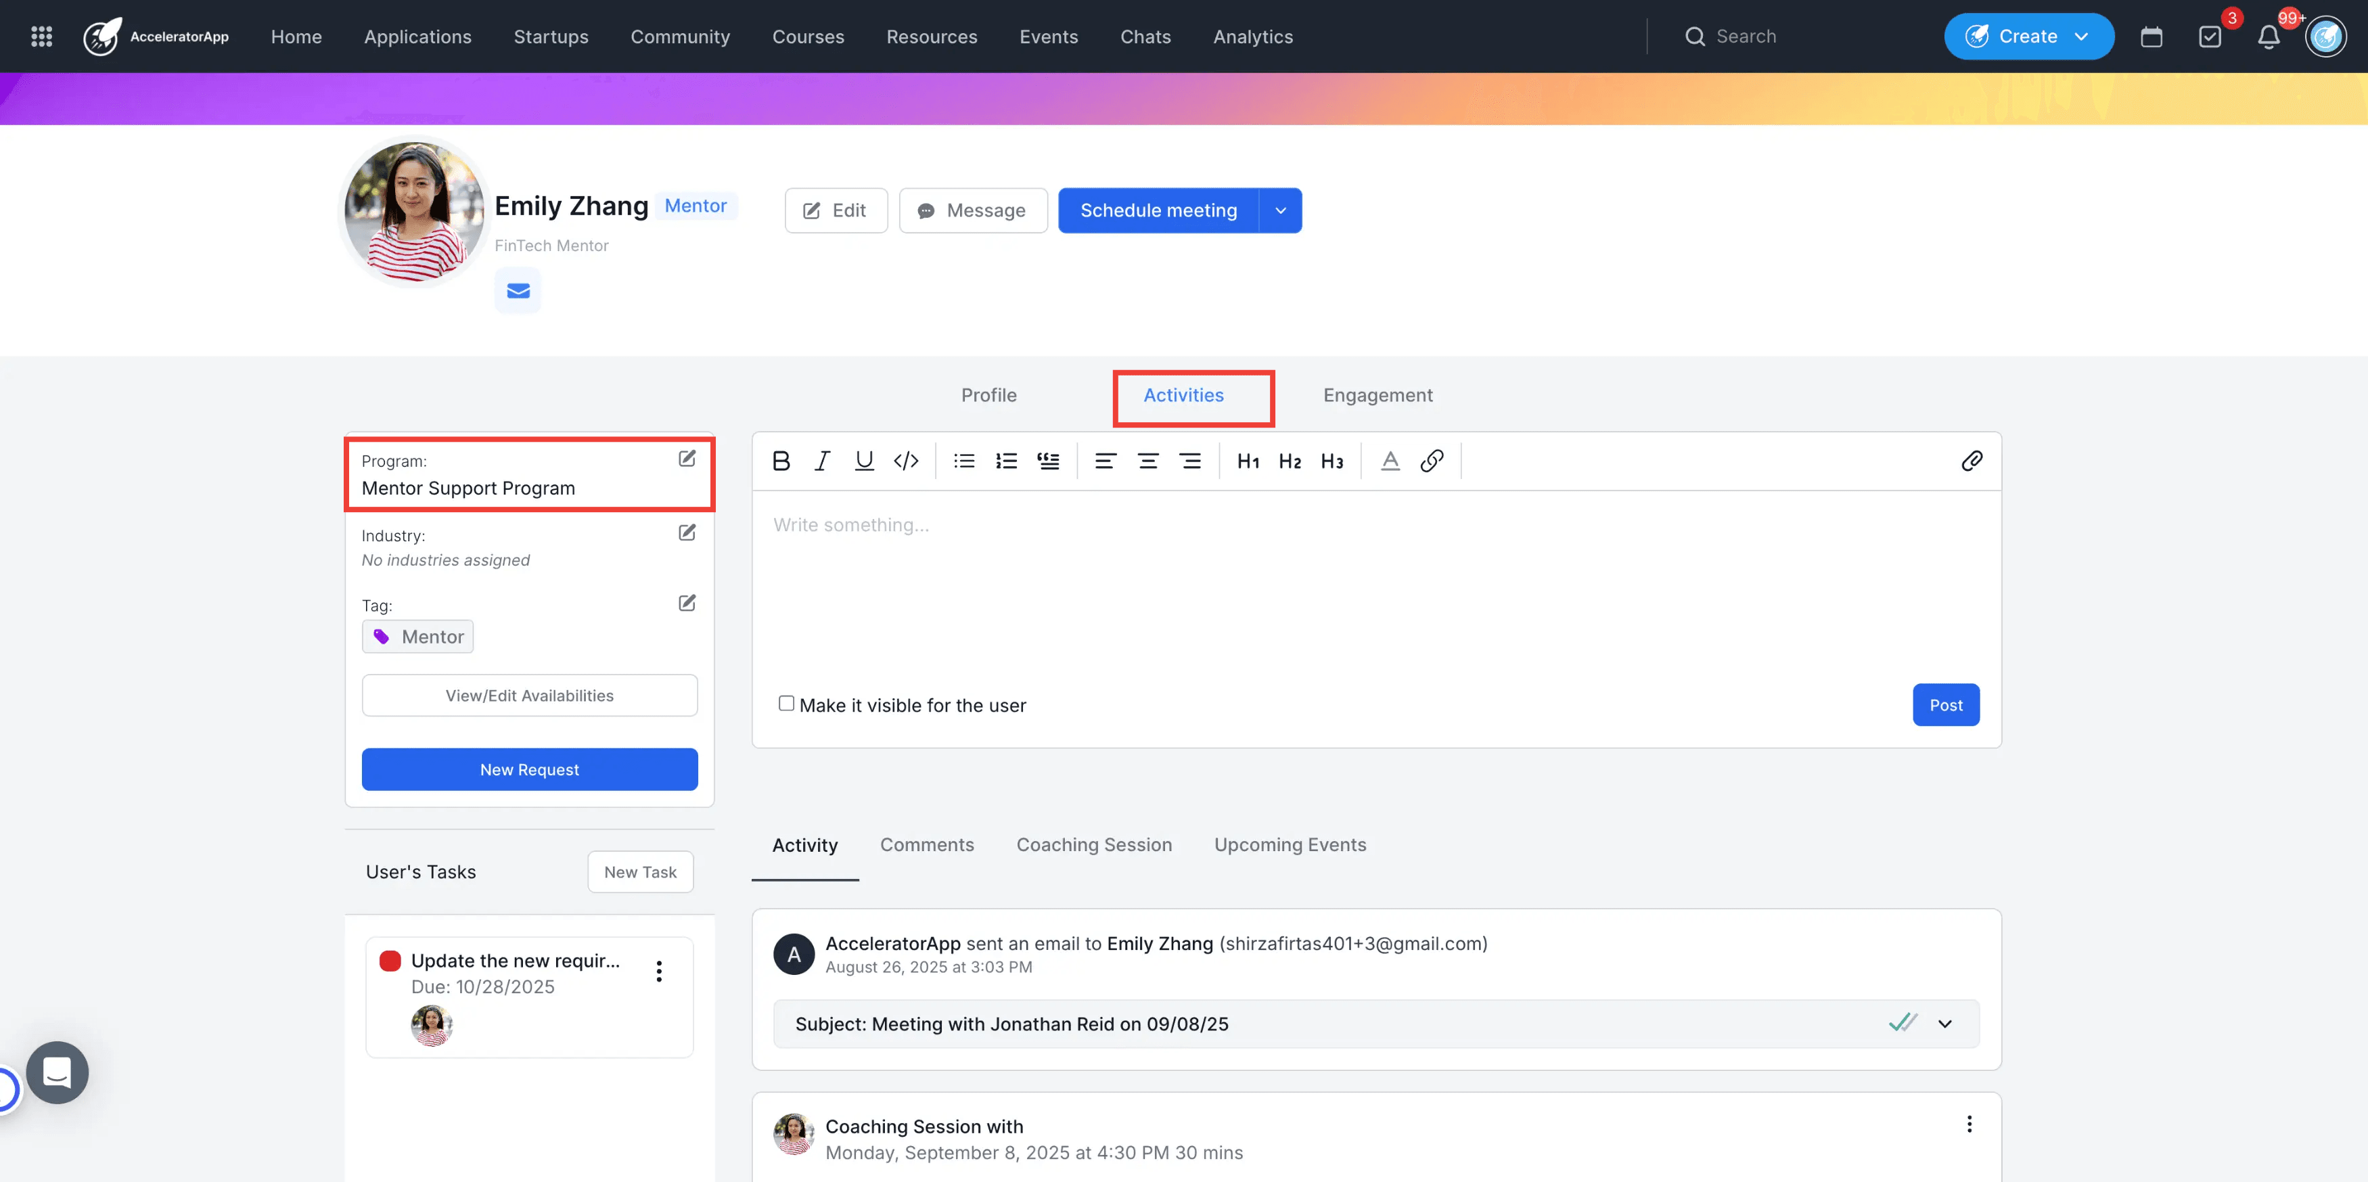Viewport: 2368px width, 1182px height.
Task: Open notifications bell icon
Action: [x=2268, y=37]
